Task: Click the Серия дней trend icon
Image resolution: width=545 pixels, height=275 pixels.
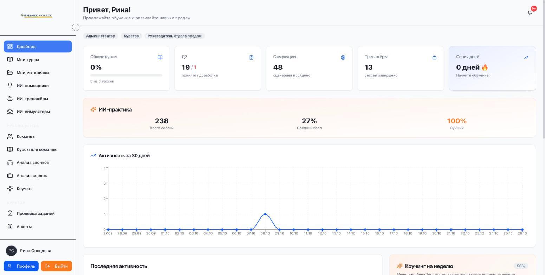Action: [526, 58]
